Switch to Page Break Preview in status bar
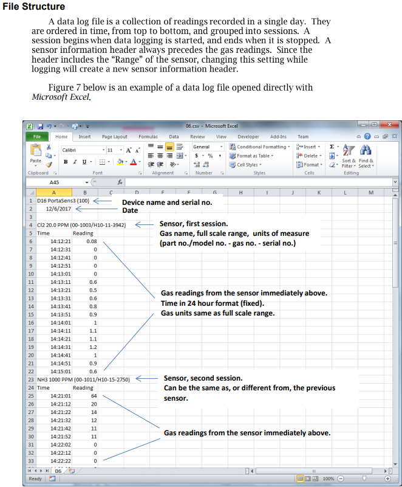The image size is (402, 487). [315, 478]
